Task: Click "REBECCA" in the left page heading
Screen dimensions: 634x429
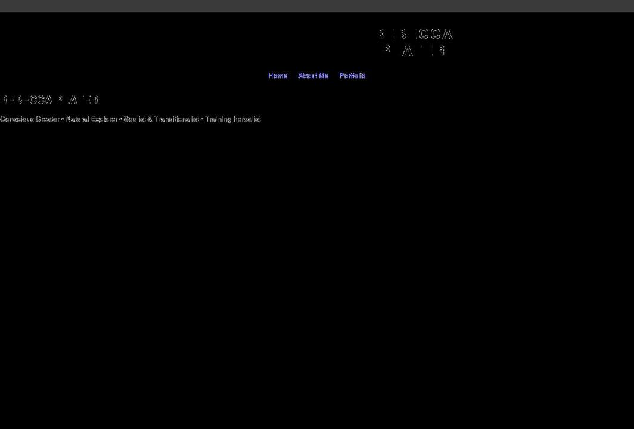Action: [27, 100]
